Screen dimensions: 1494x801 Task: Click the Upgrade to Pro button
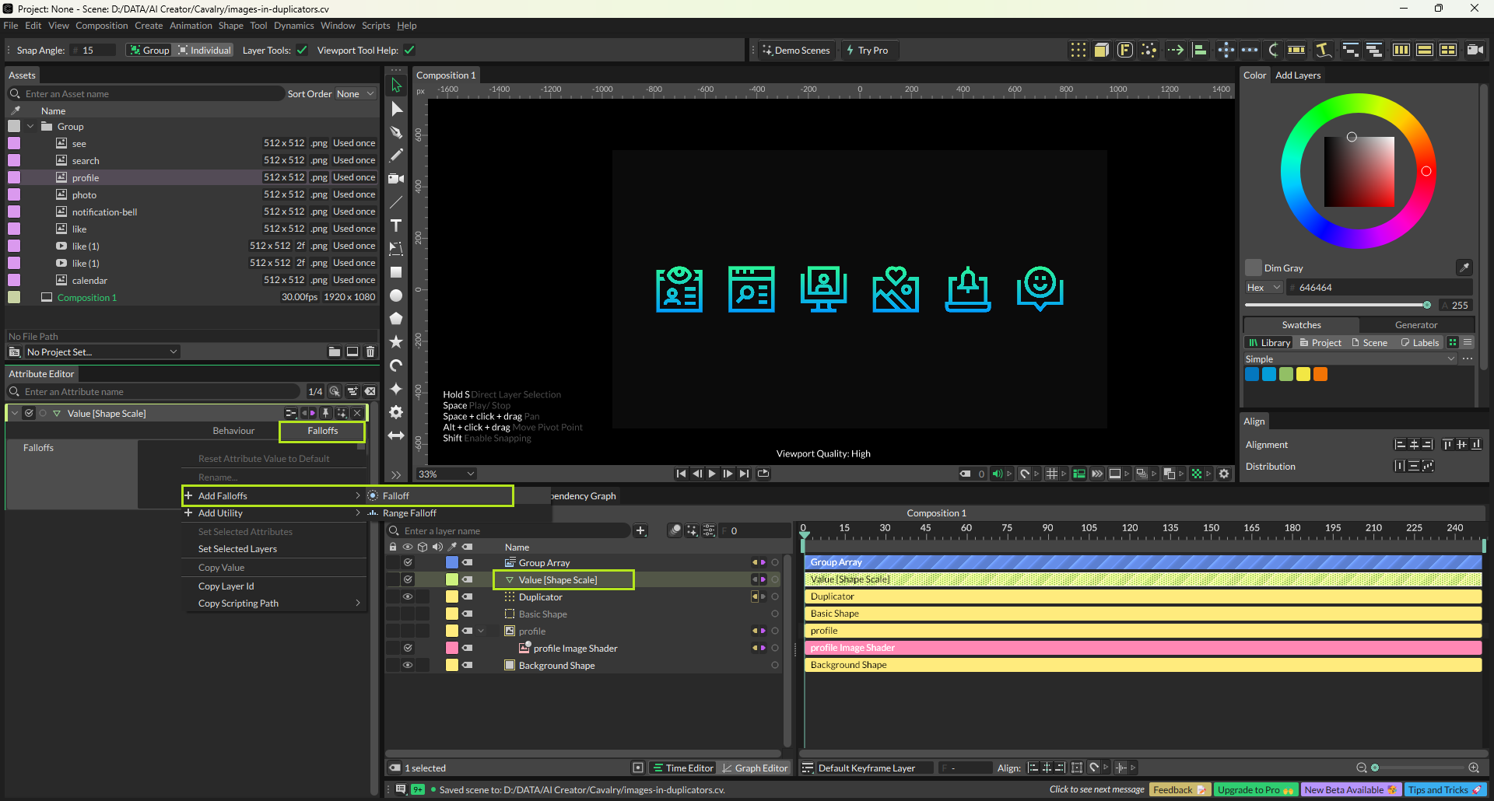1254,789
